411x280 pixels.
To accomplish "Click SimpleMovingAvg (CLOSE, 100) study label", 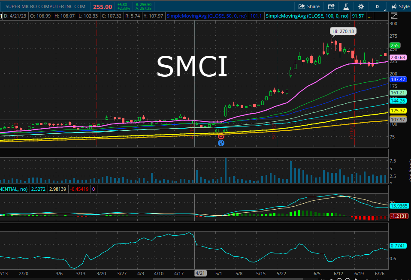I will 307,16.
